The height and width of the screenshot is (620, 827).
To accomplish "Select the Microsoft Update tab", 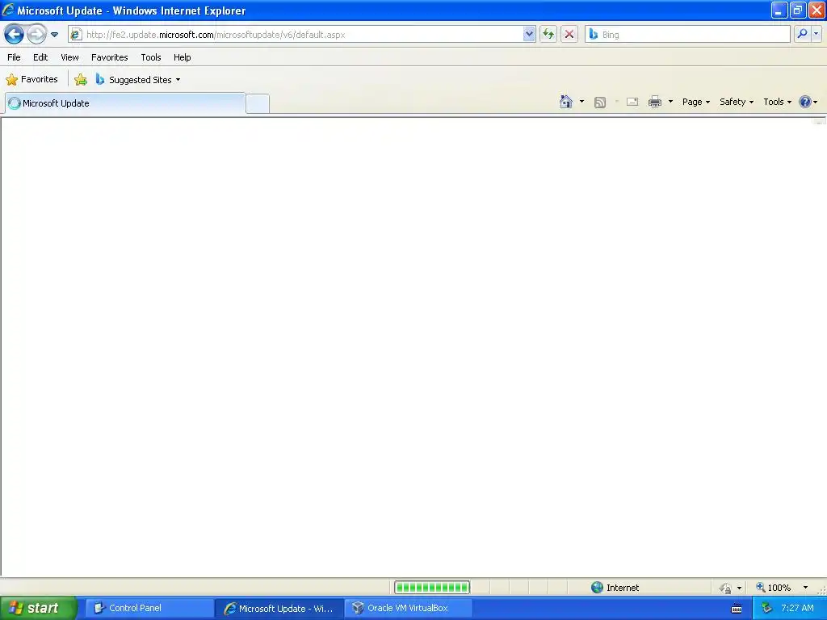I will tap(125, 103).
